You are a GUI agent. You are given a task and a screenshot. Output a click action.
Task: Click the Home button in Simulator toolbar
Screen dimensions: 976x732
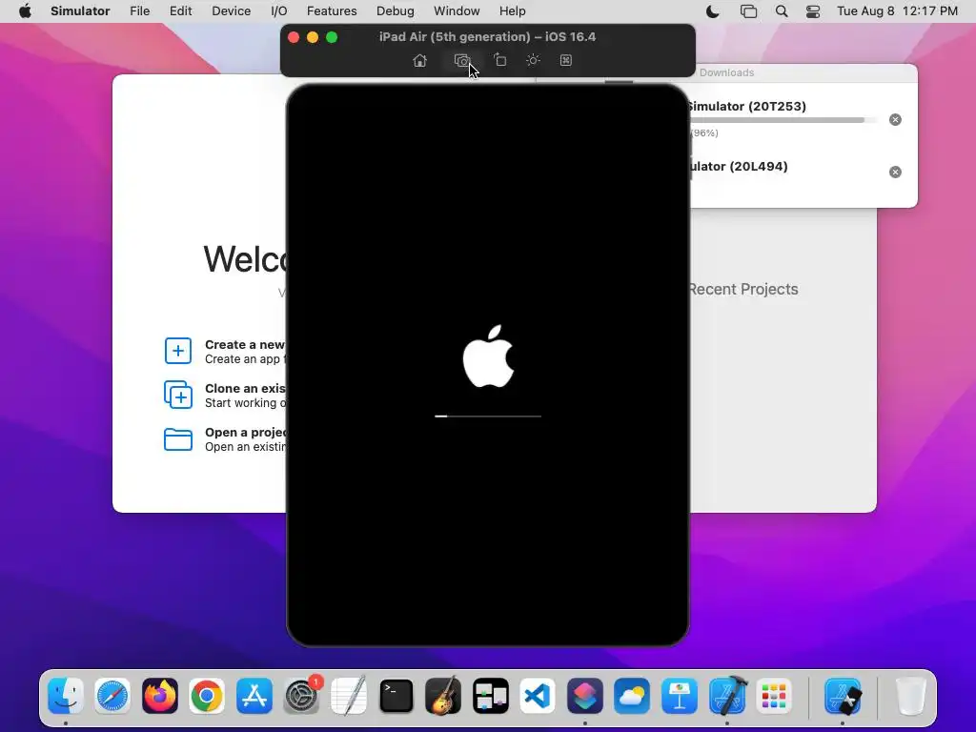coord(420,60)
